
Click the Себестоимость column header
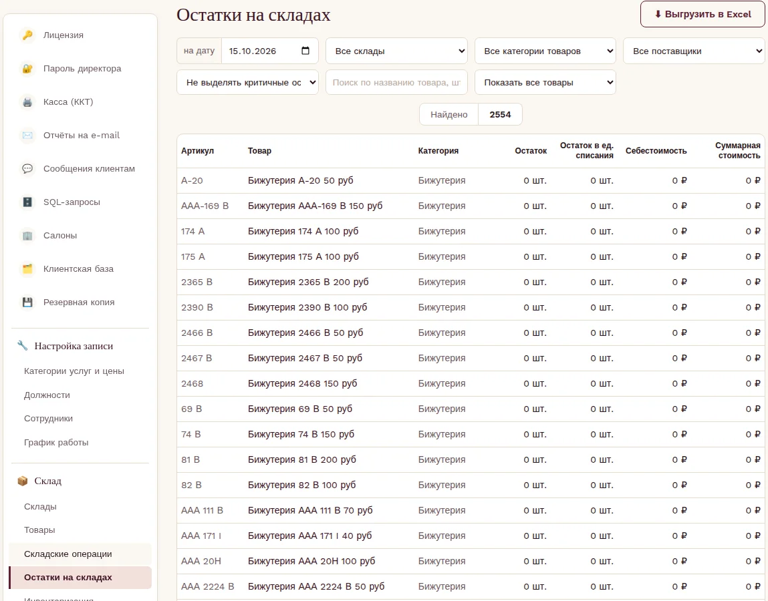tap(656, 151)
